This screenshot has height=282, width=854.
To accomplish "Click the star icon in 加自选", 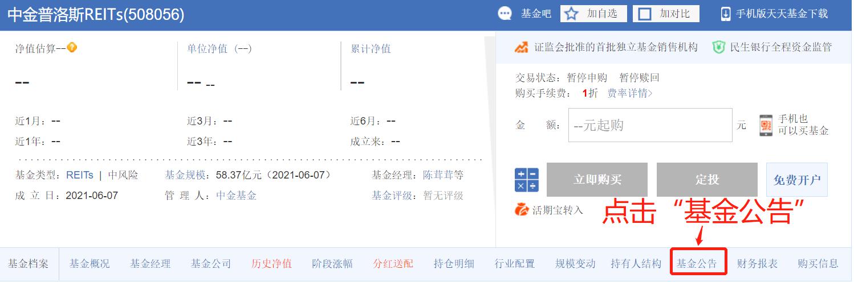I will tap(572, 14).
